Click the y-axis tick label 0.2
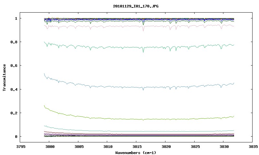The image size is (259, 155). tap(14, 113)
